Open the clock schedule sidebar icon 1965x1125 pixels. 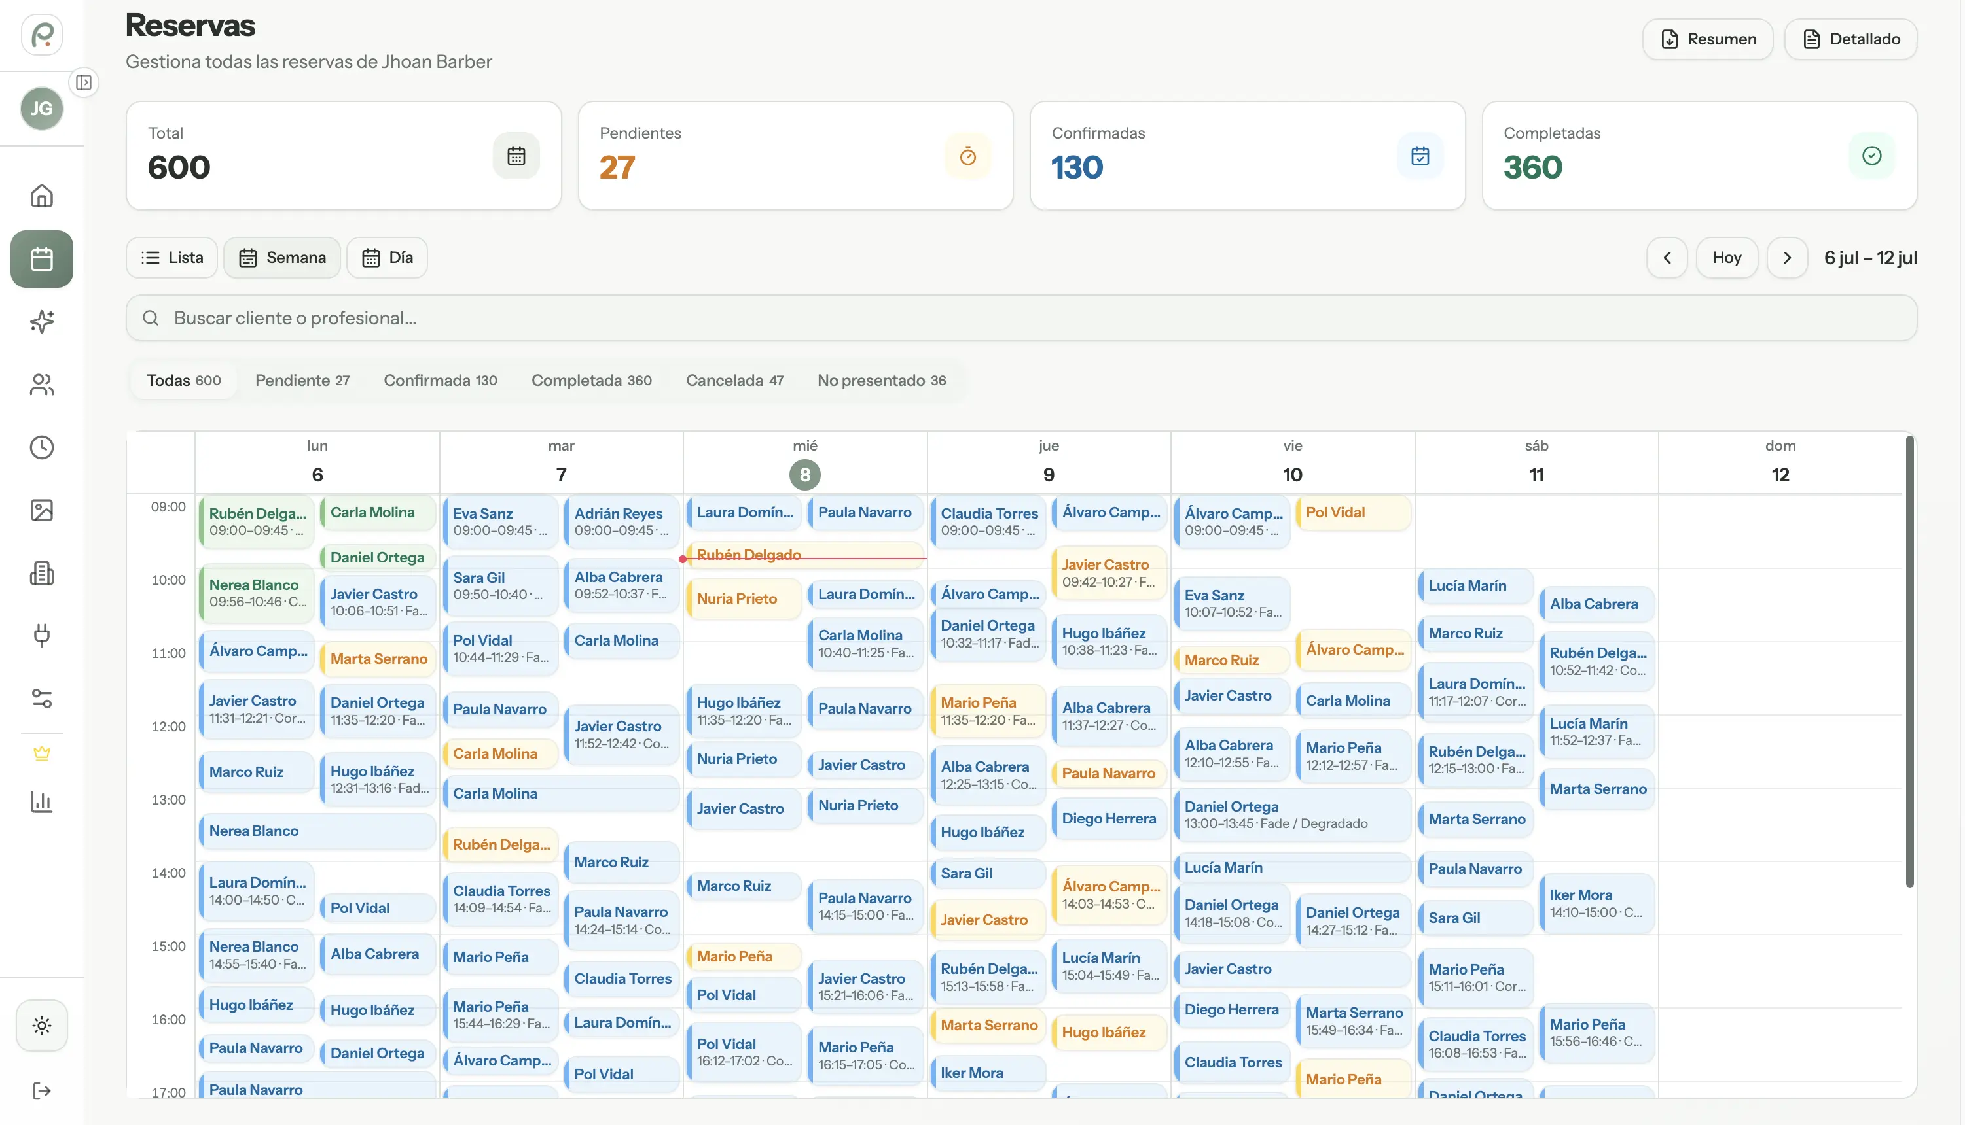tap(42, 447)
